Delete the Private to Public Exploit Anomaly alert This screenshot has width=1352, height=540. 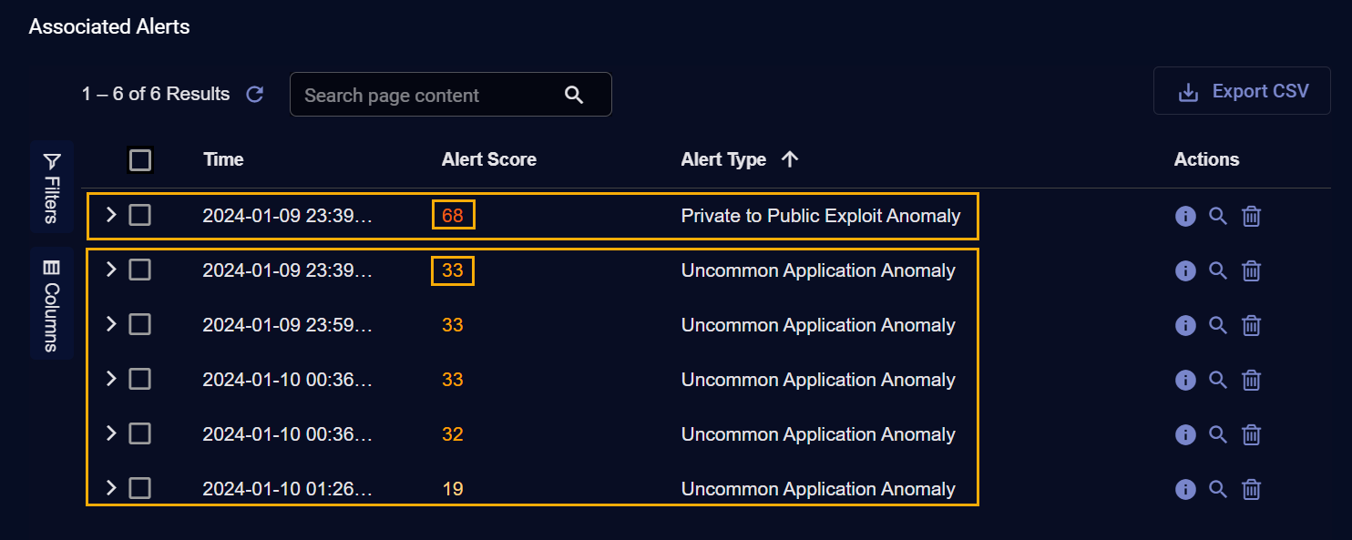click(x=1252, y=216)
